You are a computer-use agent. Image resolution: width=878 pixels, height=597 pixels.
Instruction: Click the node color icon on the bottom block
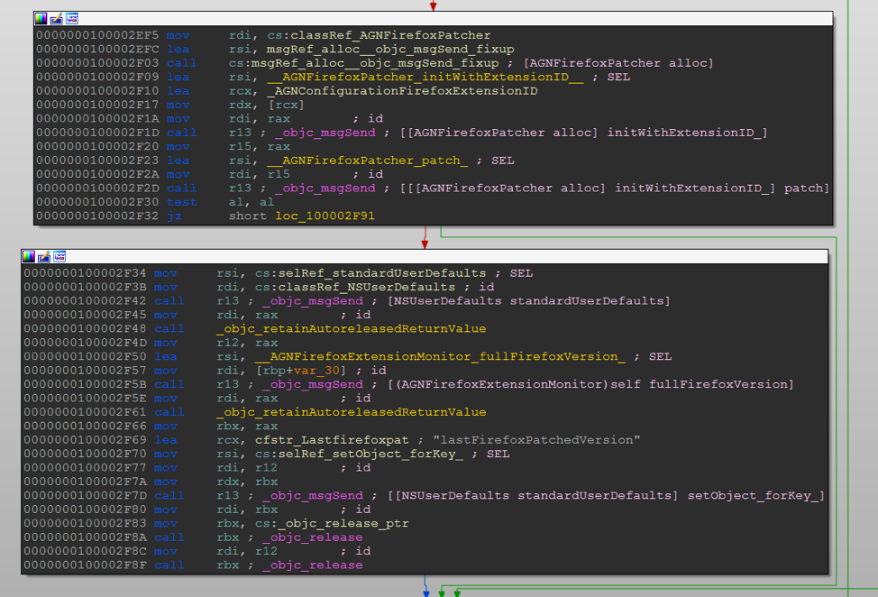click(29, 256)
